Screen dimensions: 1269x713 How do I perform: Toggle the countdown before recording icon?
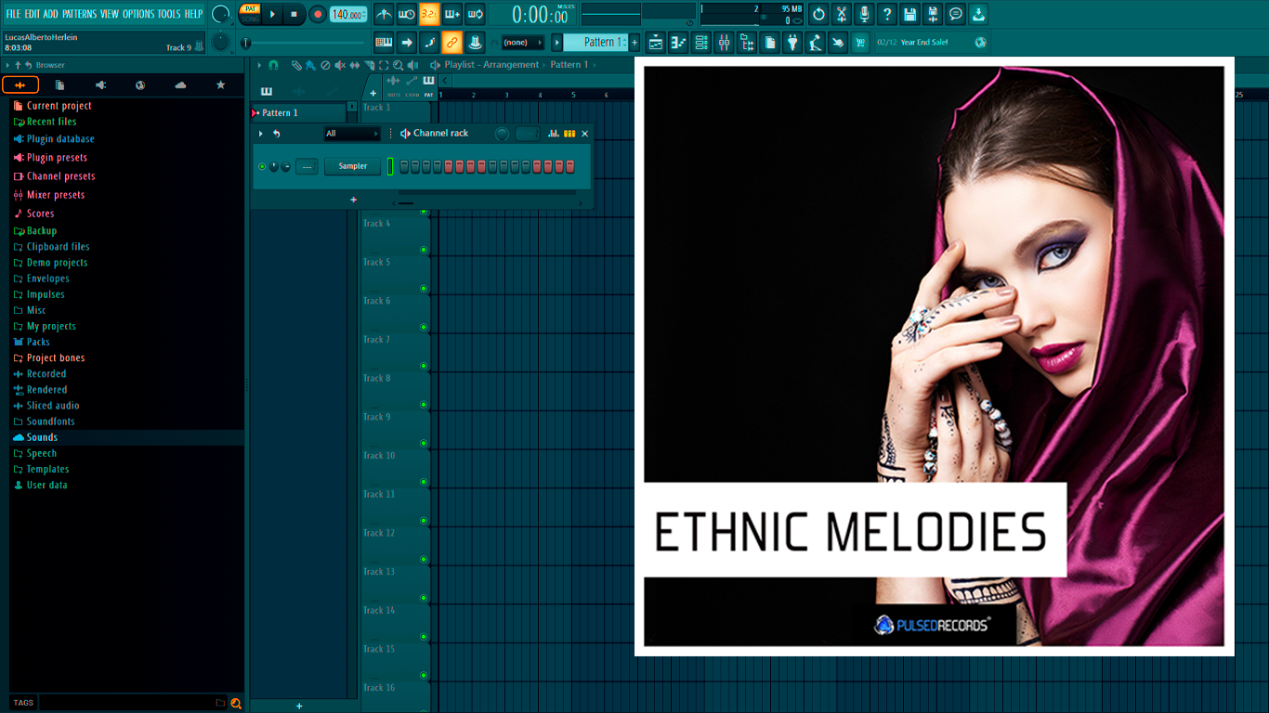point(429,14)
